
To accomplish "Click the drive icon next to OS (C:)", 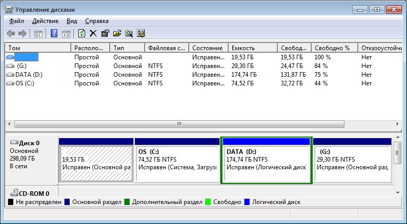I will (10, 83).
